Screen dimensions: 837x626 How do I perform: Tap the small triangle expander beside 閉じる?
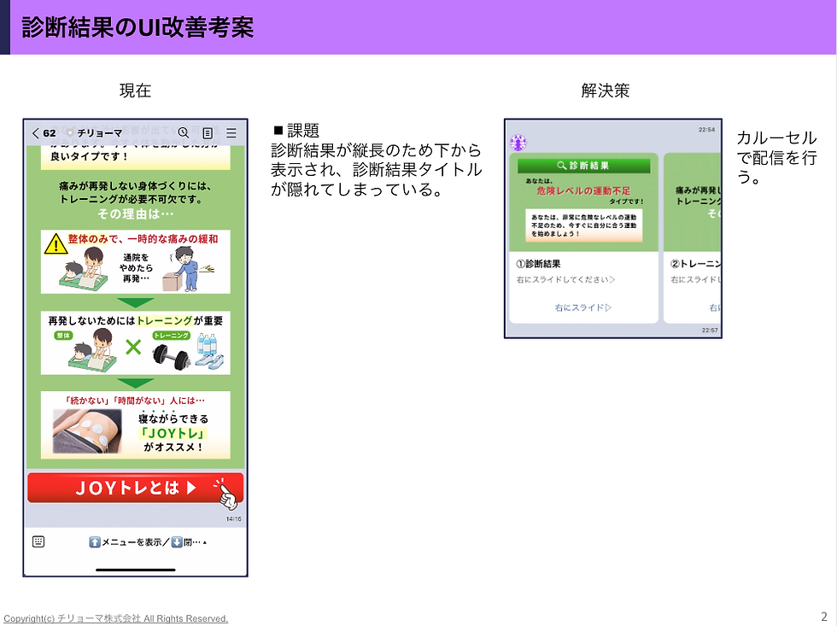[206, 541]
